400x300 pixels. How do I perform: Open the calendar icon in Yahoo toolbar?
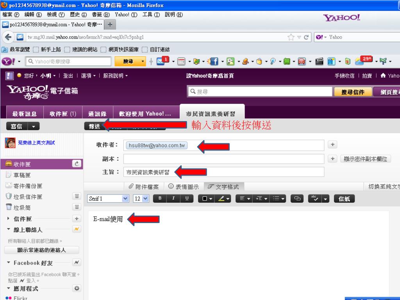point(181,61)
